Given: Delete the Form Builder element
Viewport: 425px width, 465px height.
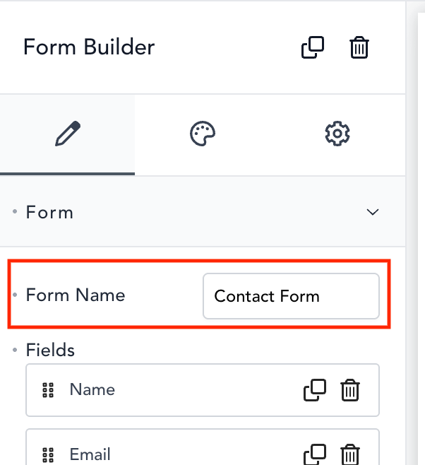Looking at the screenshot, I should (359, 47).
